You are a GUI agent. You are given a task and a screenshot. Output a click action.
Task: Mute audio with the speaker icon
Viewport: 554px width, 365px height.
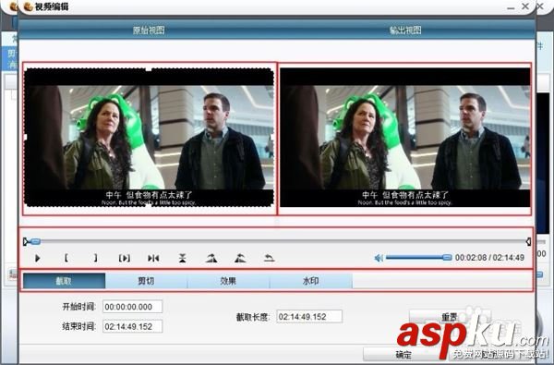pyautogui.click(x=379, y=258)
